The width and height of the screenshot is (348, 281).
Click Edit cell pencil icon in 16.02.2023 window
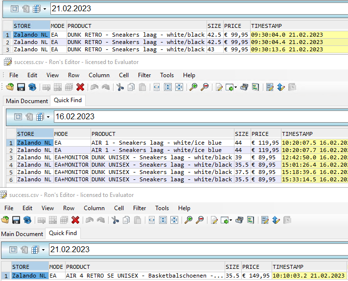pyautogui.click(x=219, y=87)
